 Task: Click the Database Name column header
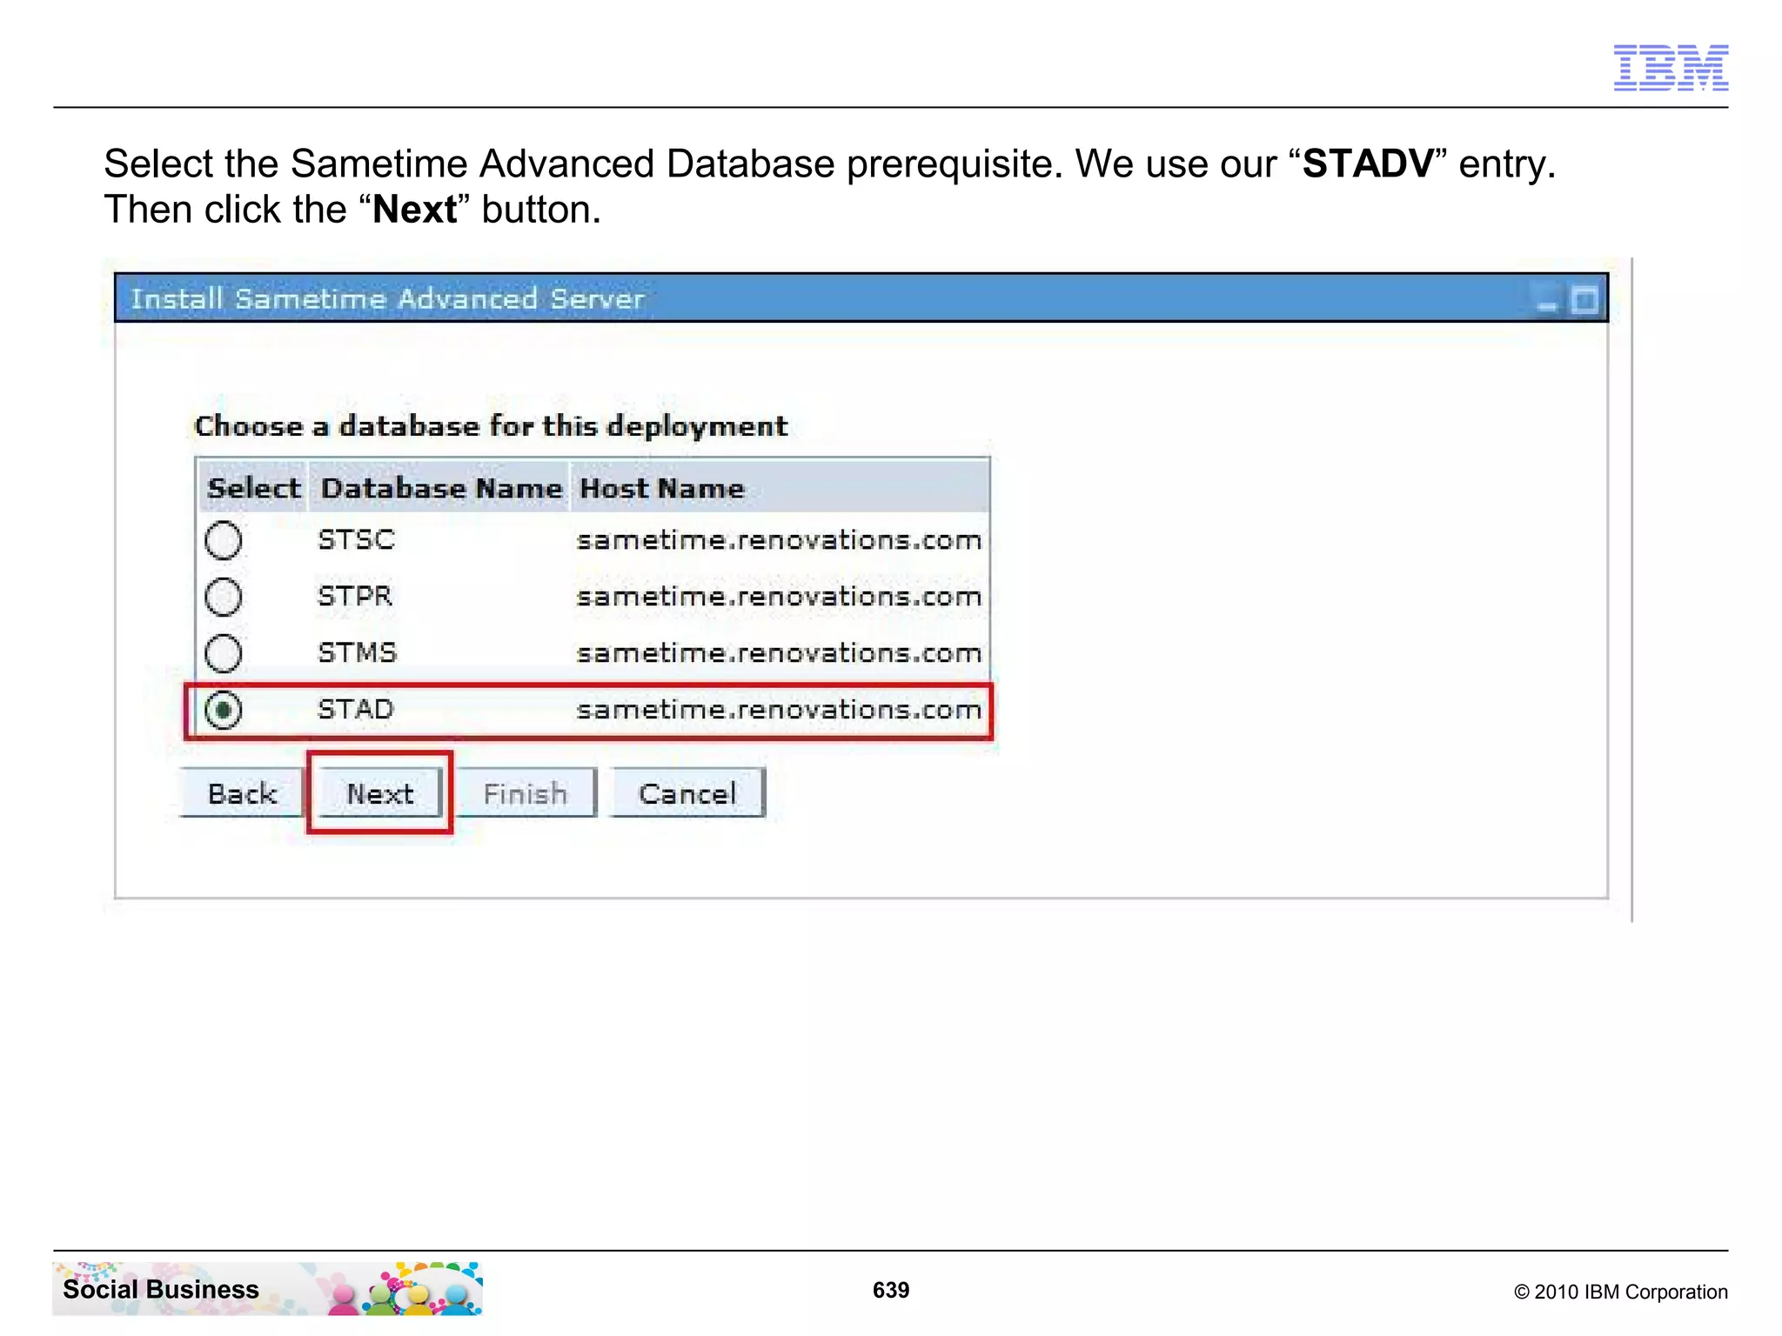coord(441,488)
